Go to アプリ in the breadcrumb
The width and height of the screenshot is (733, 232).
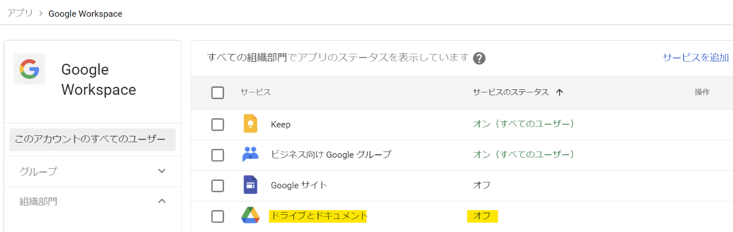pyautogui.click(x=20, y=13)
